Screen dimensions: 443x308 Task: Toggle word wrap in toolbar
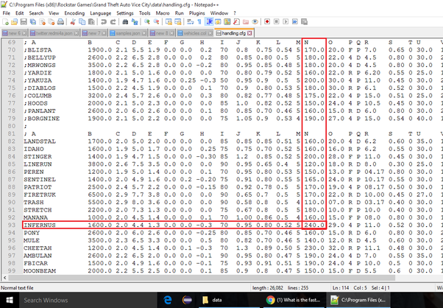click(191, 22)
